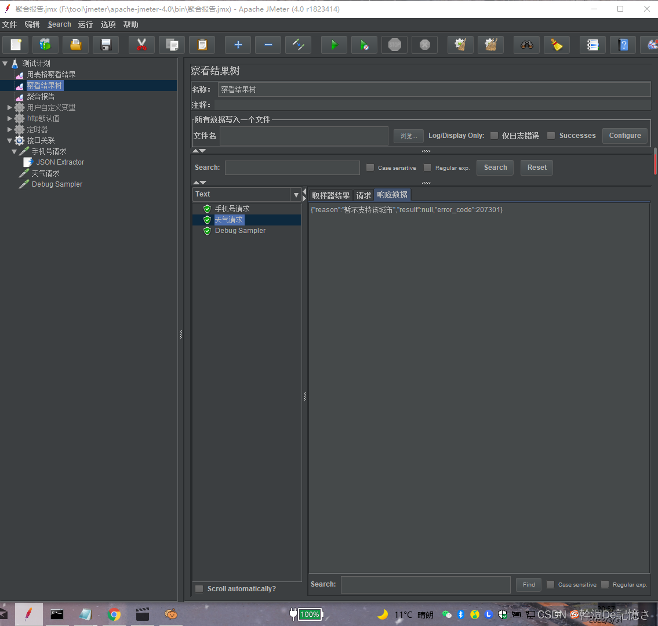Click the Copy toolbar icon
Viewport: 658px width, 626px height.
[172, 45]
